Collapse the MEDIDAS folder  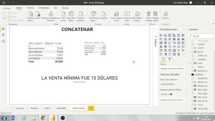tap(189, 75)
